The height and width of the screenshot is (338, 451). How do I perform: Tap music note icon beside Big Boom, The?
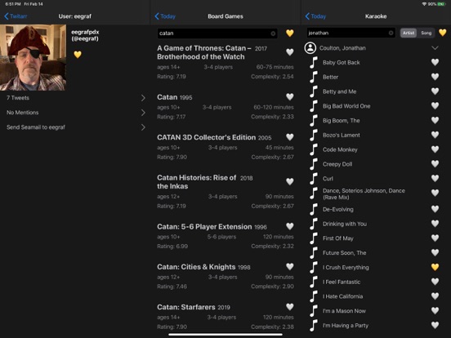point(314,121)
